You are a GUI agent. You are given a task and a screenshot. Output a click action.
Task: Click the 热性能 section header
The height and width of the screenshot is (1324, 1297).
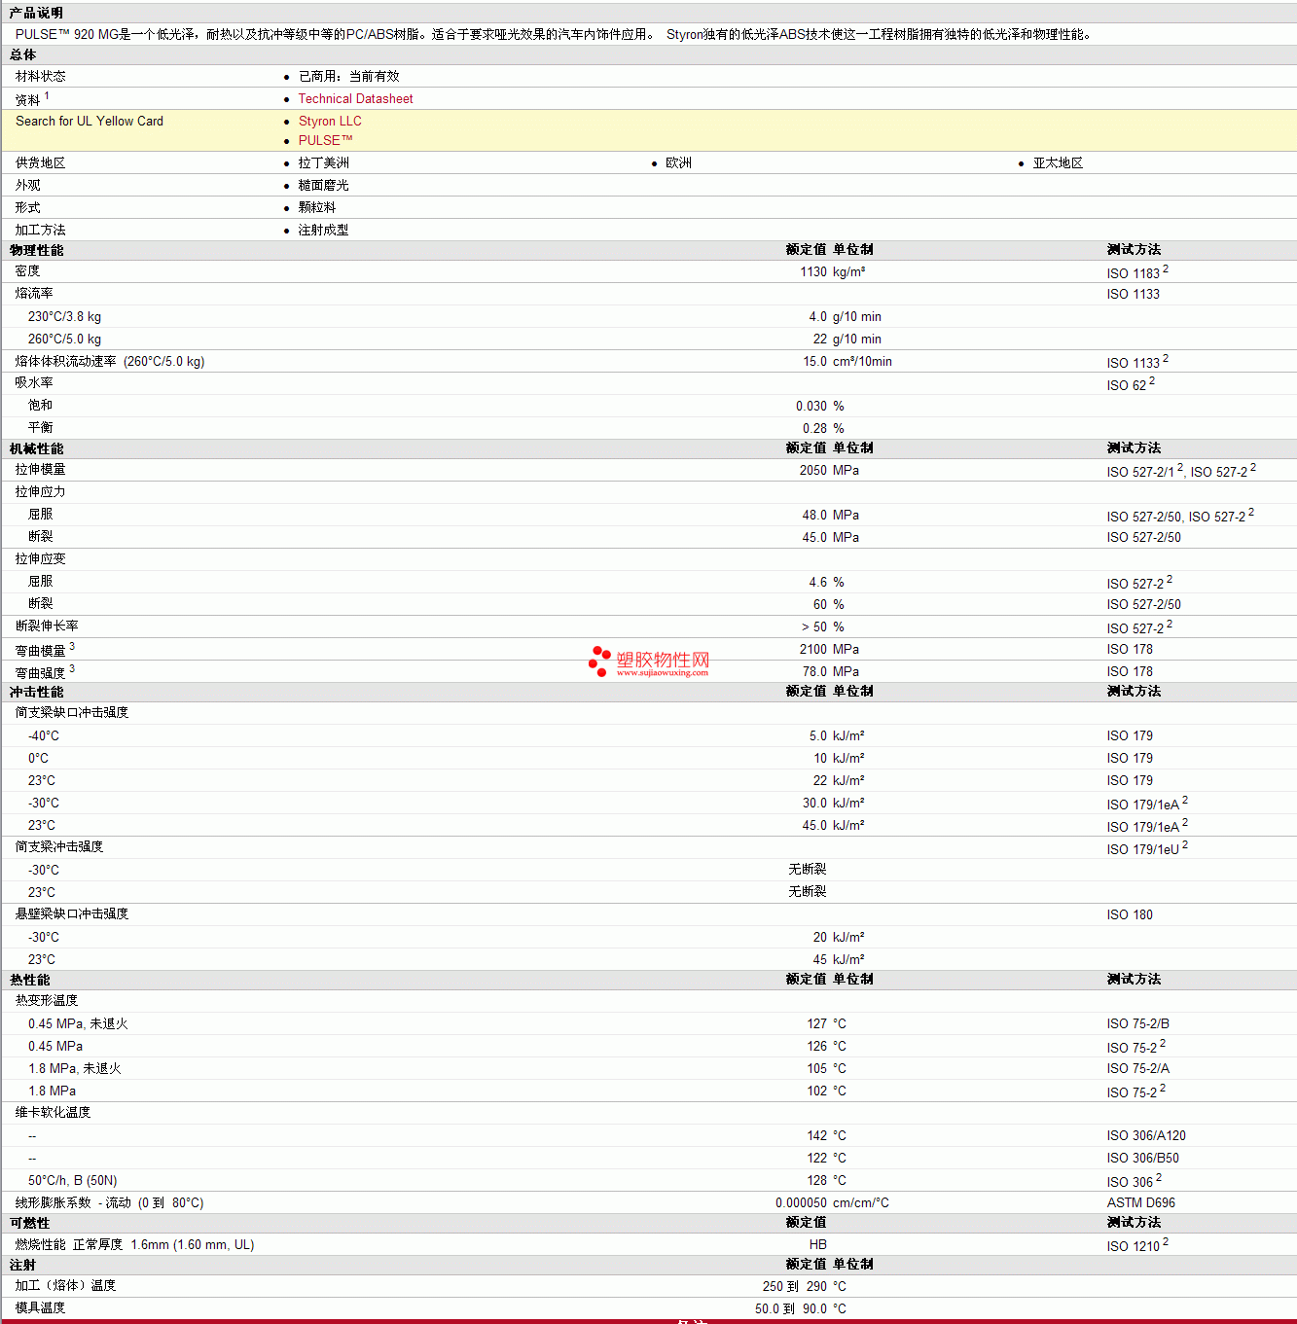tap(29, 980)
